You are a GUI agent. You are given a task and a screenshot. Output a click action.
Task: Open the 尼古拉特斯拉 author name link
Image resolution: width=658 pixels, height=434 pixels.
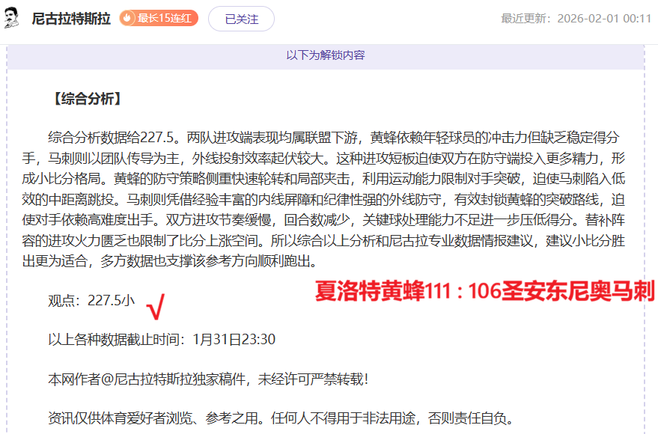tap(71, 19)
